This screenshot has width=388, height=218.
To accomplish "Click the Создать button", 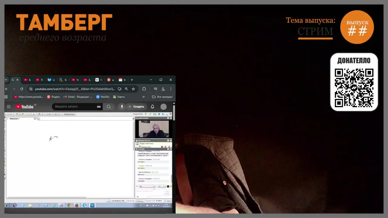I will [136, 107].
